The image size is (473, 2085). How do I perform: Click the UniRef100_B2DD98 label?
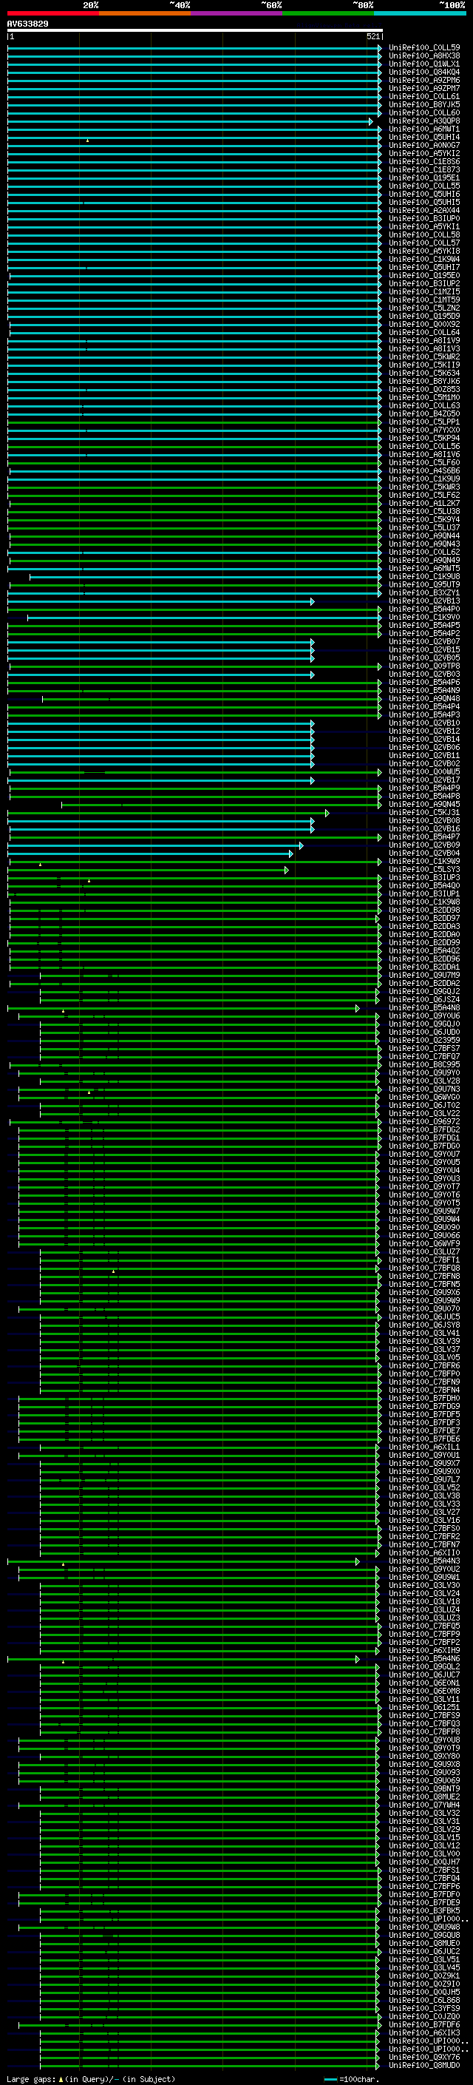pos(423,910)
